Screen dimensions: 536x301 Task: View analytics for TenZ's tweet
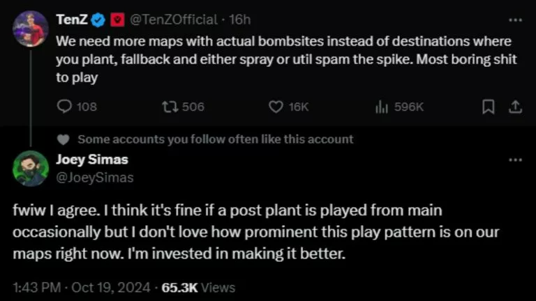tap(399, 107)
